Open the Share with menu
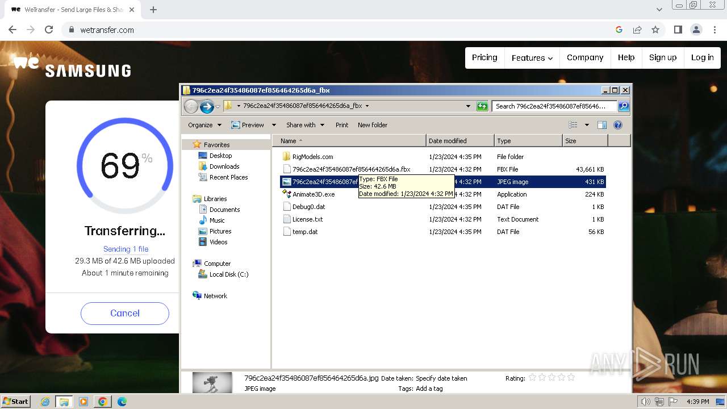 tap(306, 125)
